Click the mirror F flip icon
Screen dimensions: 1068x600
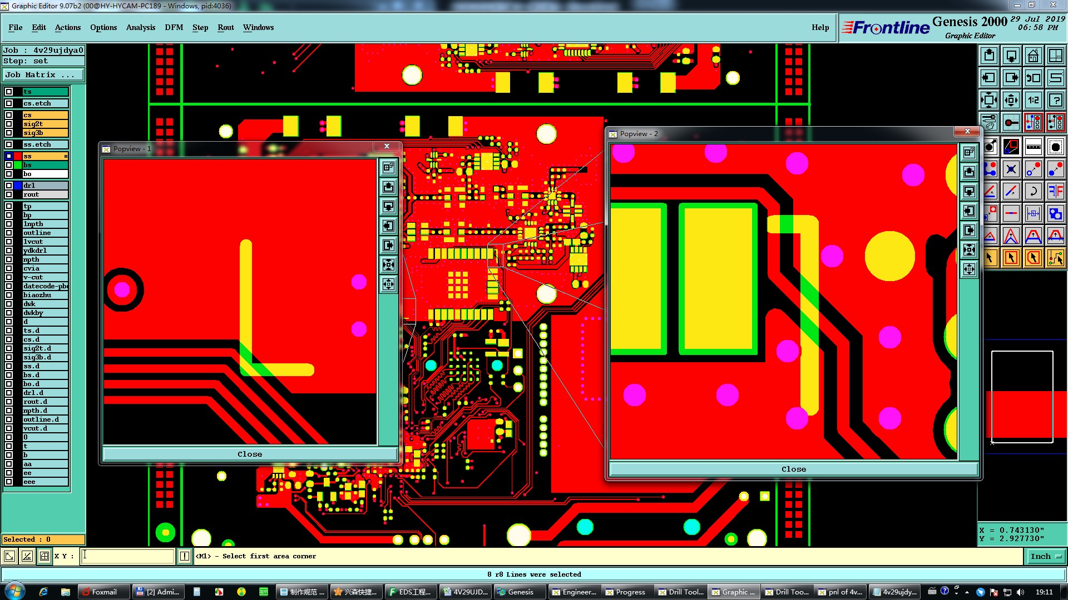[x=1056, y=192]
